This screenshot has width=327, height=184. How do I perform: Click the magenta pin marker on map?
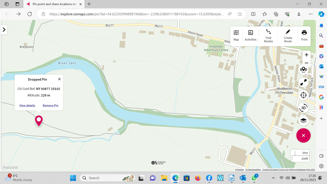click(x=39, y=120)
